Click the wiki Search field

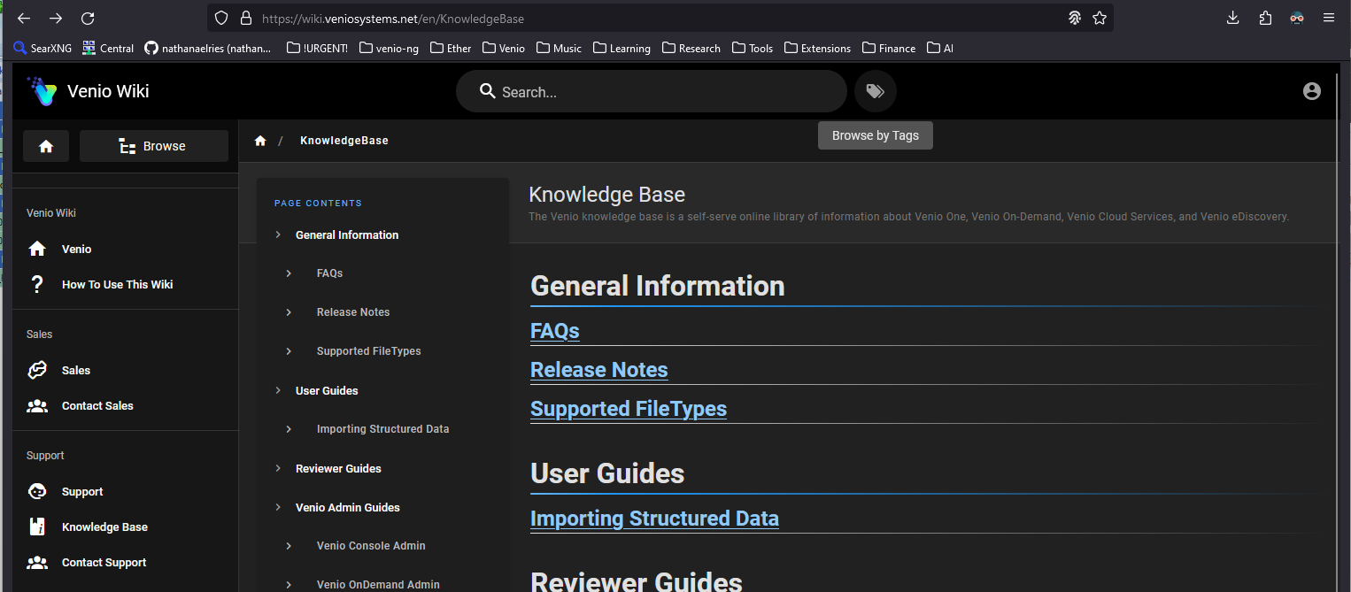point(652,91)
